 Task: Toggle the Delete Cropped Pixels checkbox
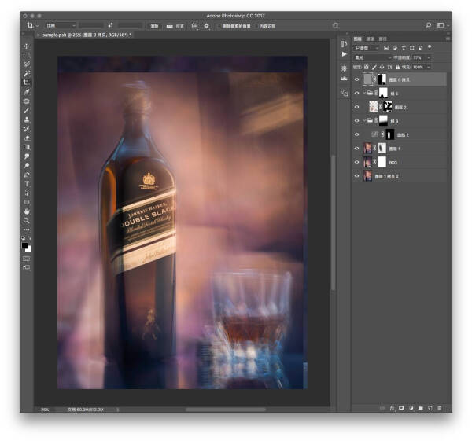click(x=219, y=26)
